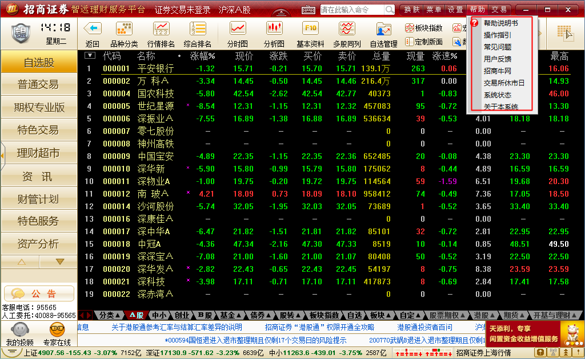Open 基本资料 F10 icon
This screenshot has height=359, width=585.
click(310, 28)
